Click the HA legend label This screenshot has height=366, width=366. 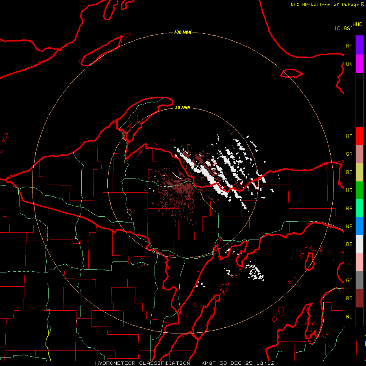click(349, 136)
